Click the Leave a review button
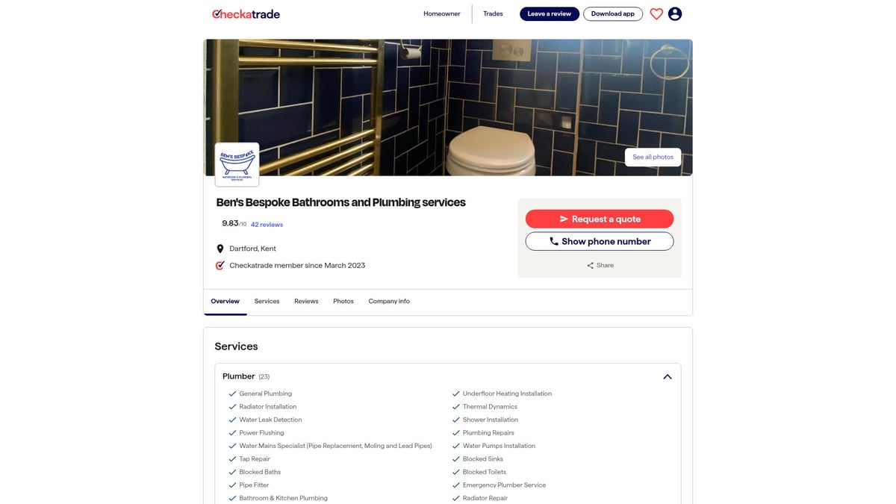The image size is (896, 504). tap(550, 13)
